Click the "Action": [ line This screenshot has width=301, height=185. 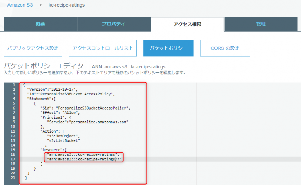52,131
